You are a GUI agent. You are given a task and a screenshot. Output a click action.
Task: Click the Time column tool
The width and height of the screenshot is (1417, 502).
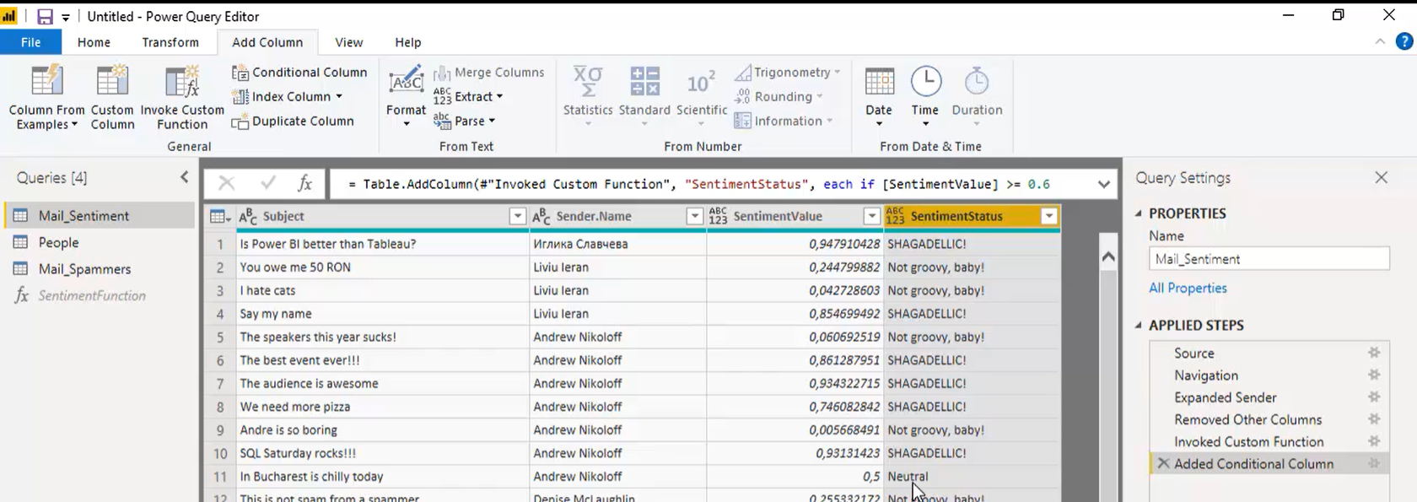tap(925, 97)
